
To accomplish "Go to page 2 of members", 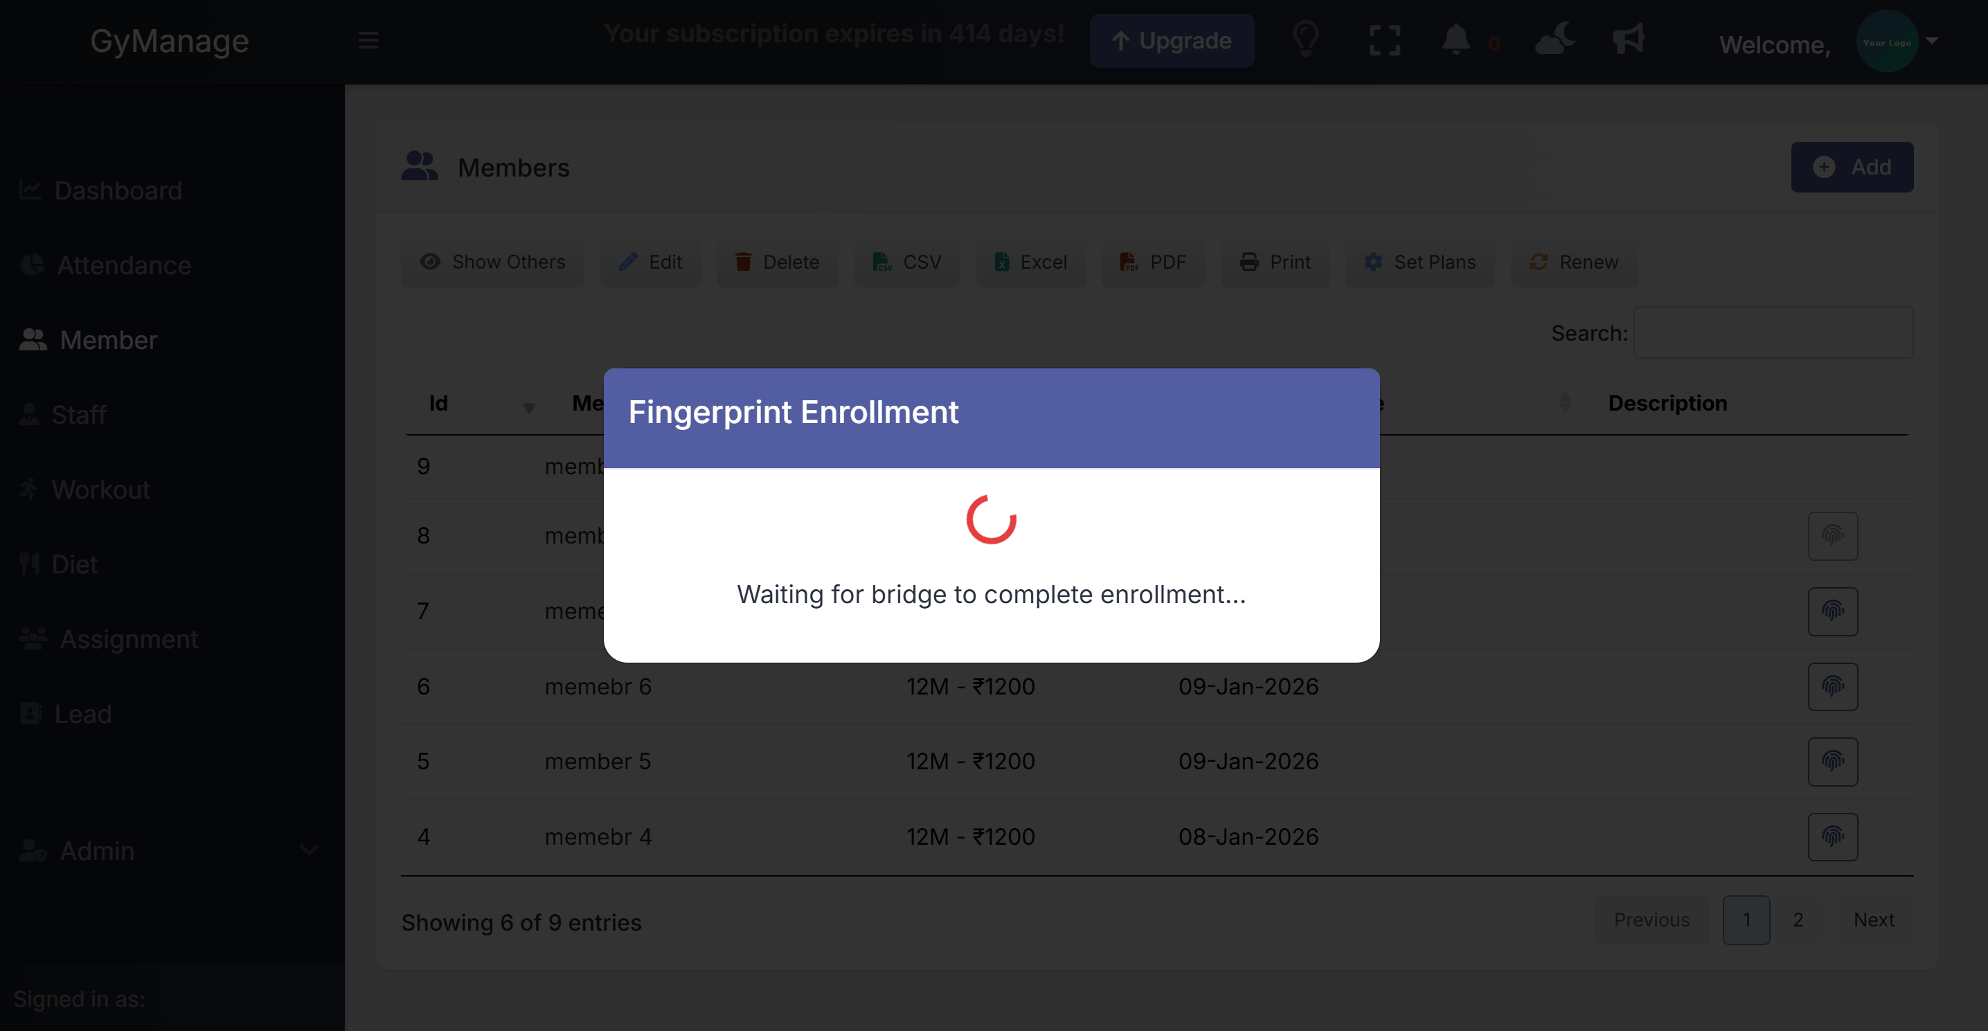I will 1798,920.
